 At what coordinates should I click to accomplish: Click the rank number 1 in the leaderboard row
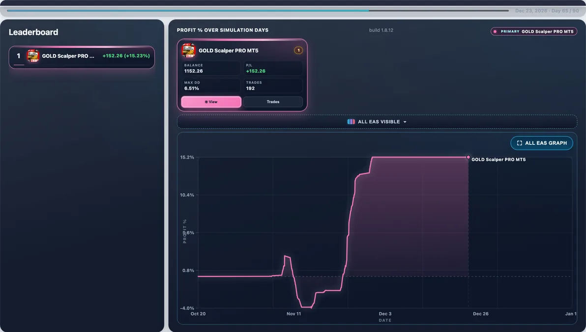click(x=18, y=55)
